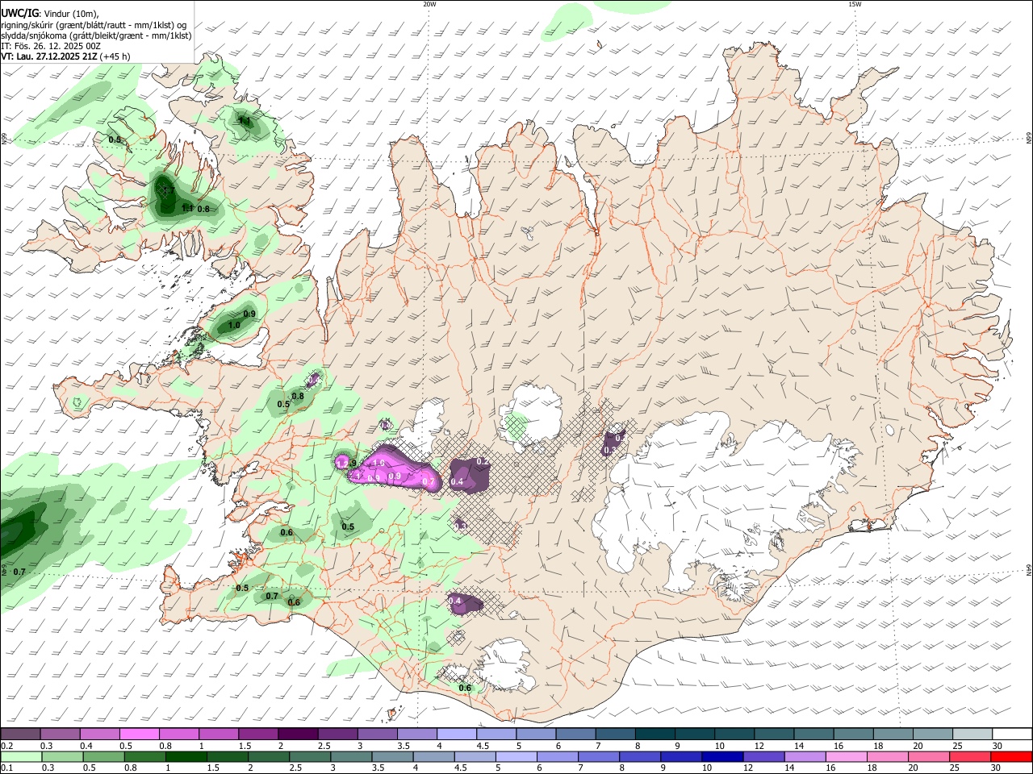
Task: Click the upper legend's 0.3 mauve swatch
Action: click(x=60, y=734)
